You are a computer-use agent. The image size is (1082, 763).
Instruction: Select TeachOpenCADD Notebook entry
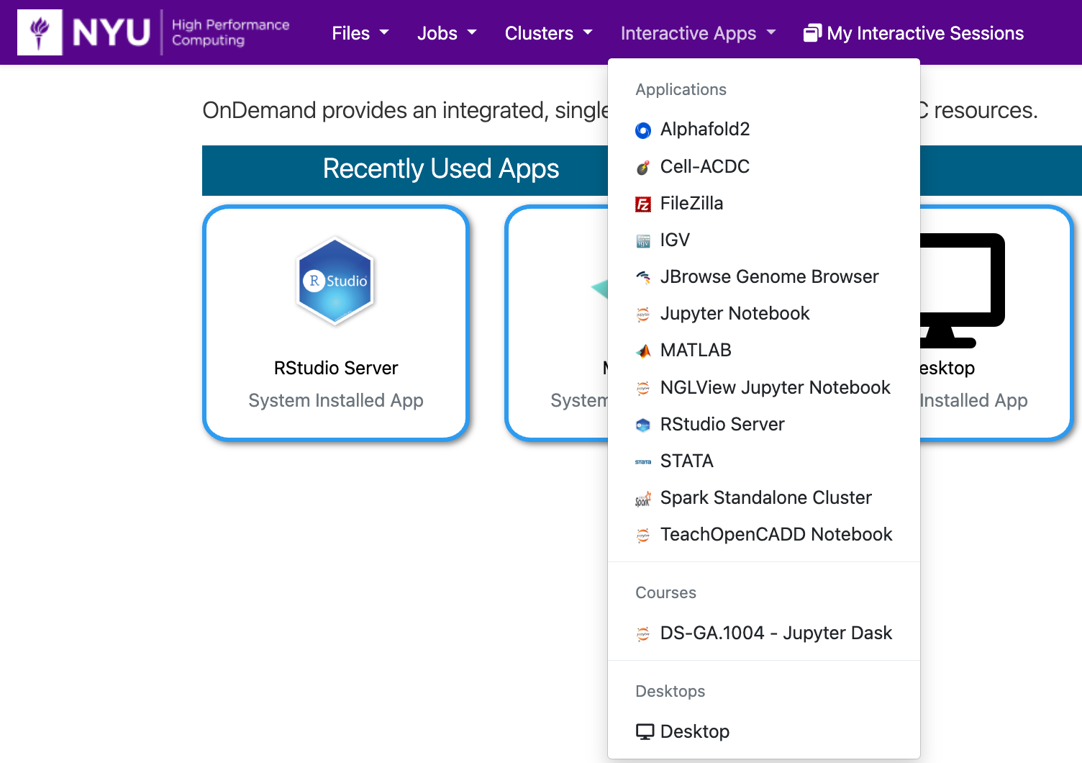[764, 534]
